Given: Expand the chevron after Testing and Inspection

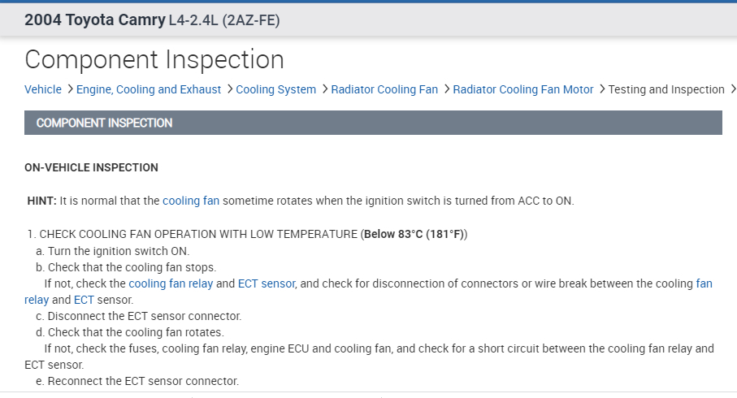Looking at the screenshot, I should (733, 89).
